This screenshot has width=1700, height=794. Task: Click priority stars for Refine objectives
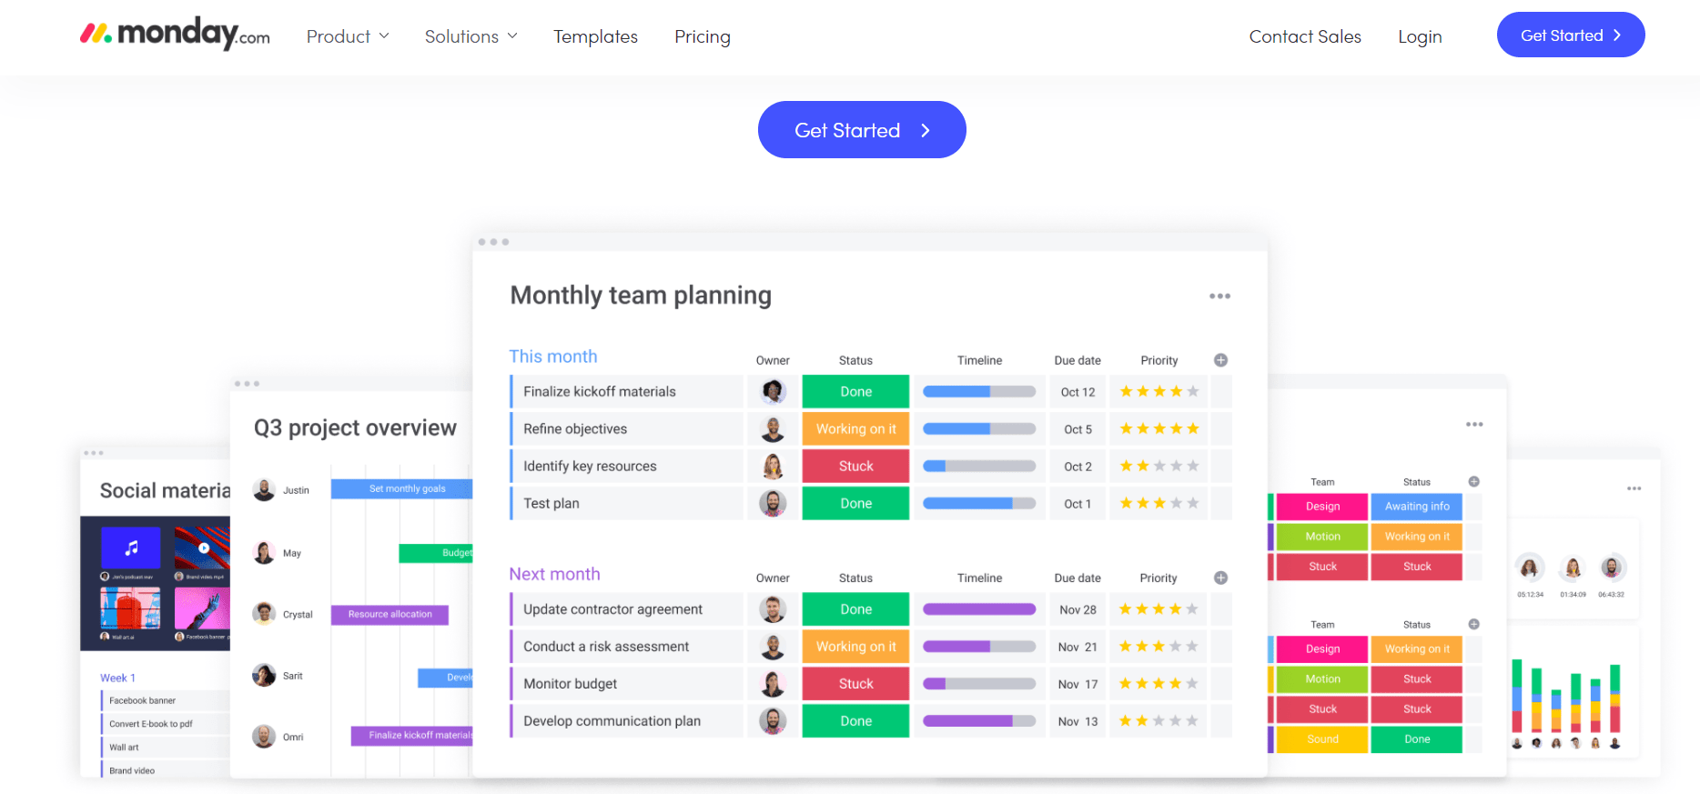point(1159,429)
